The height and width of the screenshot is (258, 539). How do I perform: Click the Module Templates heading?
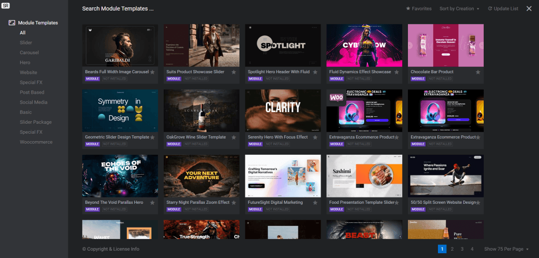[38, 23]
